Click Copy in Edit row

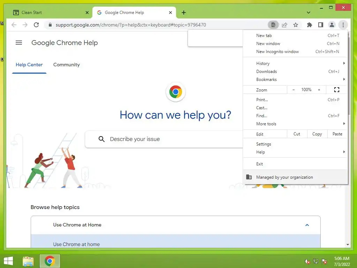(x=317, y=134)
